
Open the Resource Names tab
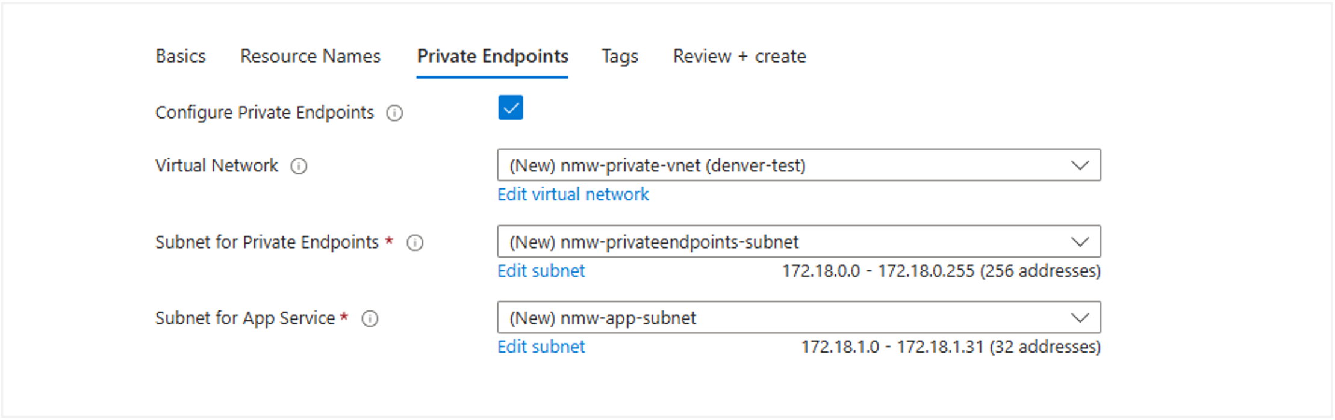click(x=310, y=56)
